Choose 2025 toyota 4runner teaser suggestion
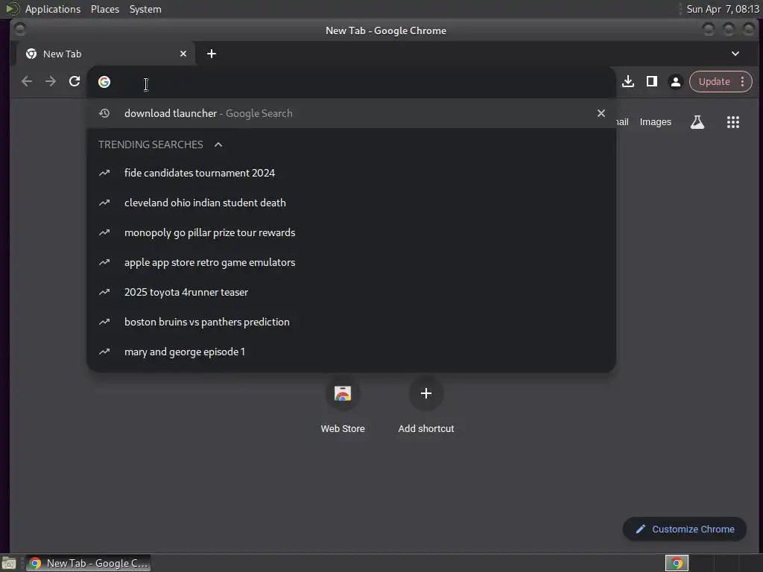 352,292
